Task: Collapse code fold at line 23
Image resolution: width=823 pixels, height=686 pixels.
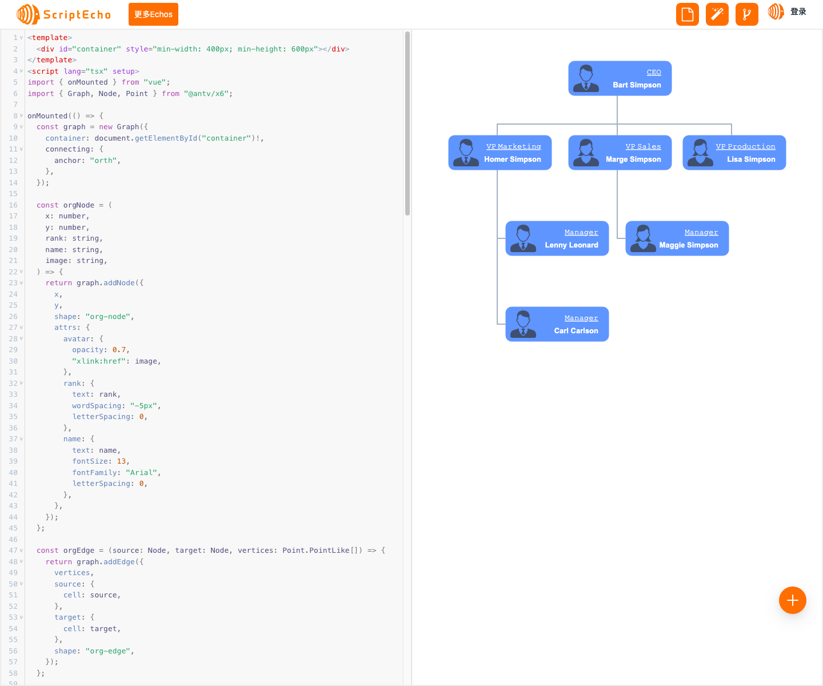Action: (22, 283)
